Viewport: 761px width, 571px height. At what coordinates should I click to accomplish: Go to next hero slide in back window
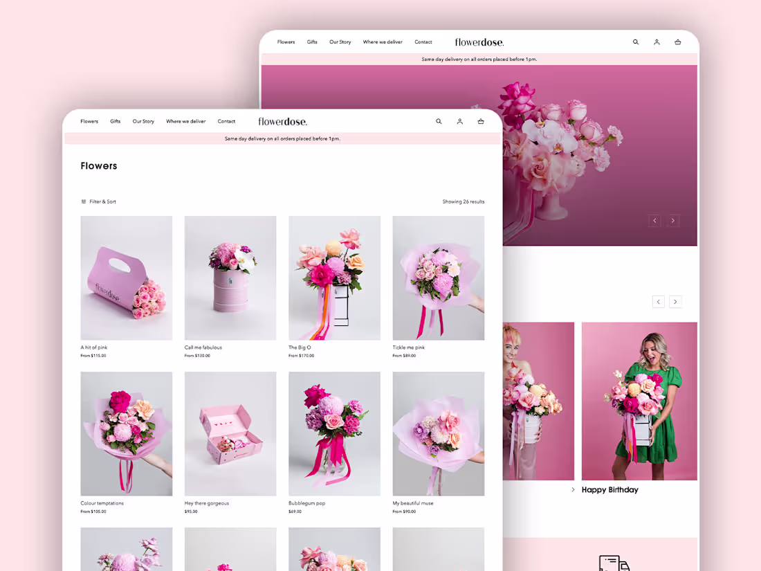click(672, 220)
